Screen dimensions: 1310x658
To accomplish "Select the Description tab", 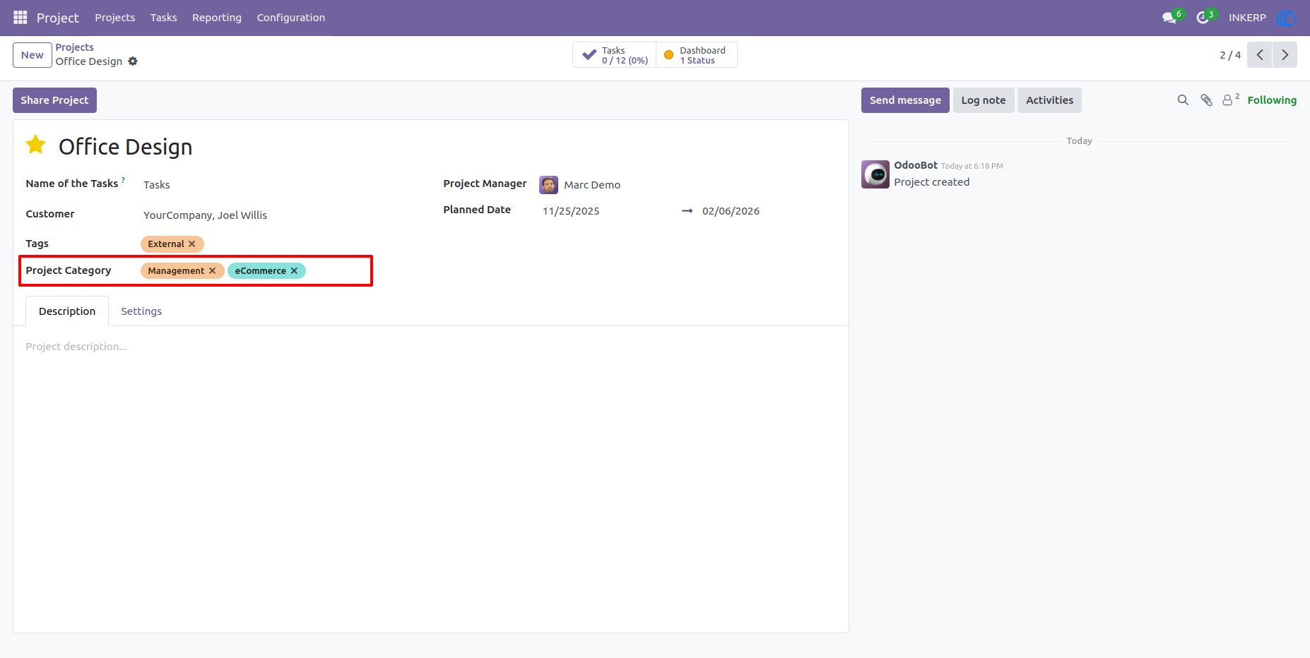I will pyautogui.click(x=67, y=311).
